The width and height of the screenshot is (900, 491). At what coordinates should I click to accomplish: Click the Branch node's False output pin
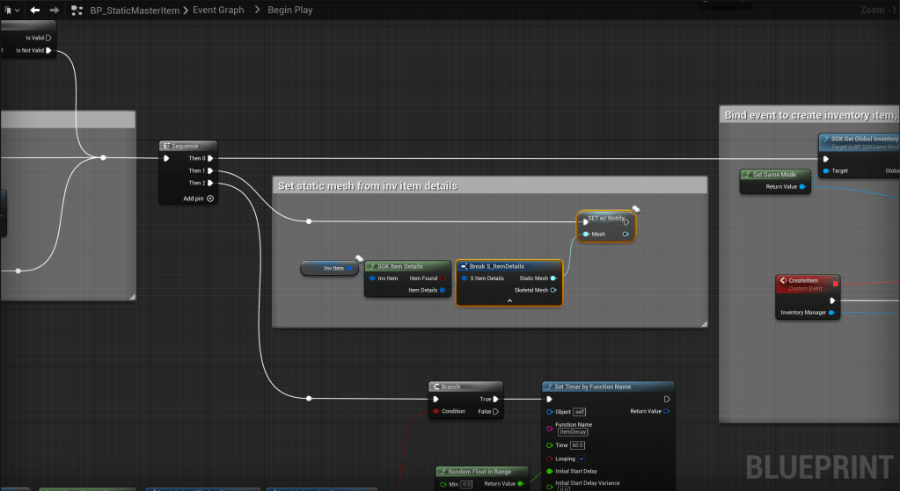click(x=496, y=411)
